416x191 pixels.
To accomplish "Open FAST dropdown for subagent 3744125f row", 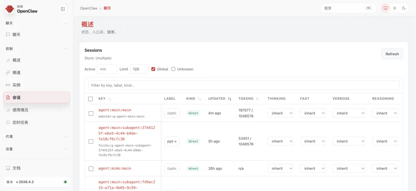I will coord(313,141).
